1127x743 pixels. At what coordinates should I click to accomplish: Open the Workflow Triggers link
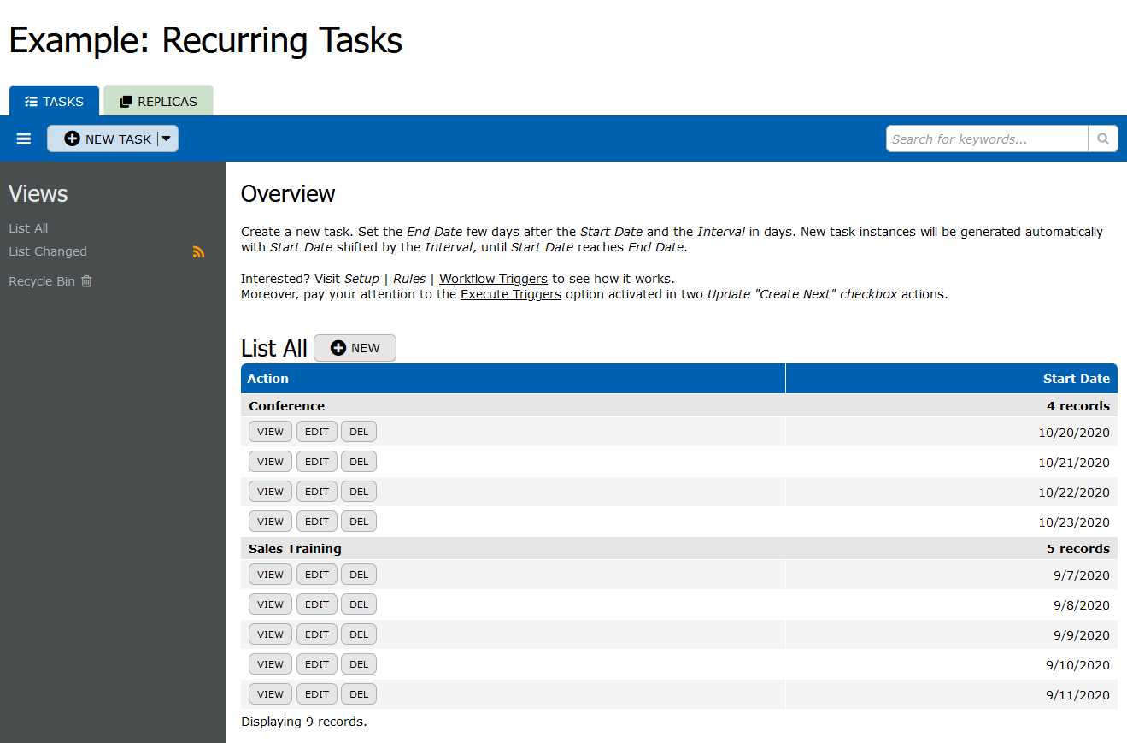click(493, 279)
